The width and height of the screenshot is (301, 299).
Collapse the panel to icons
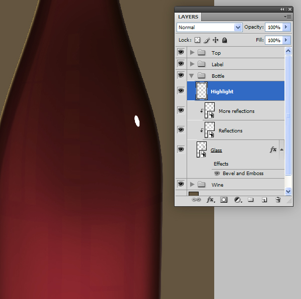coord(282,9)
